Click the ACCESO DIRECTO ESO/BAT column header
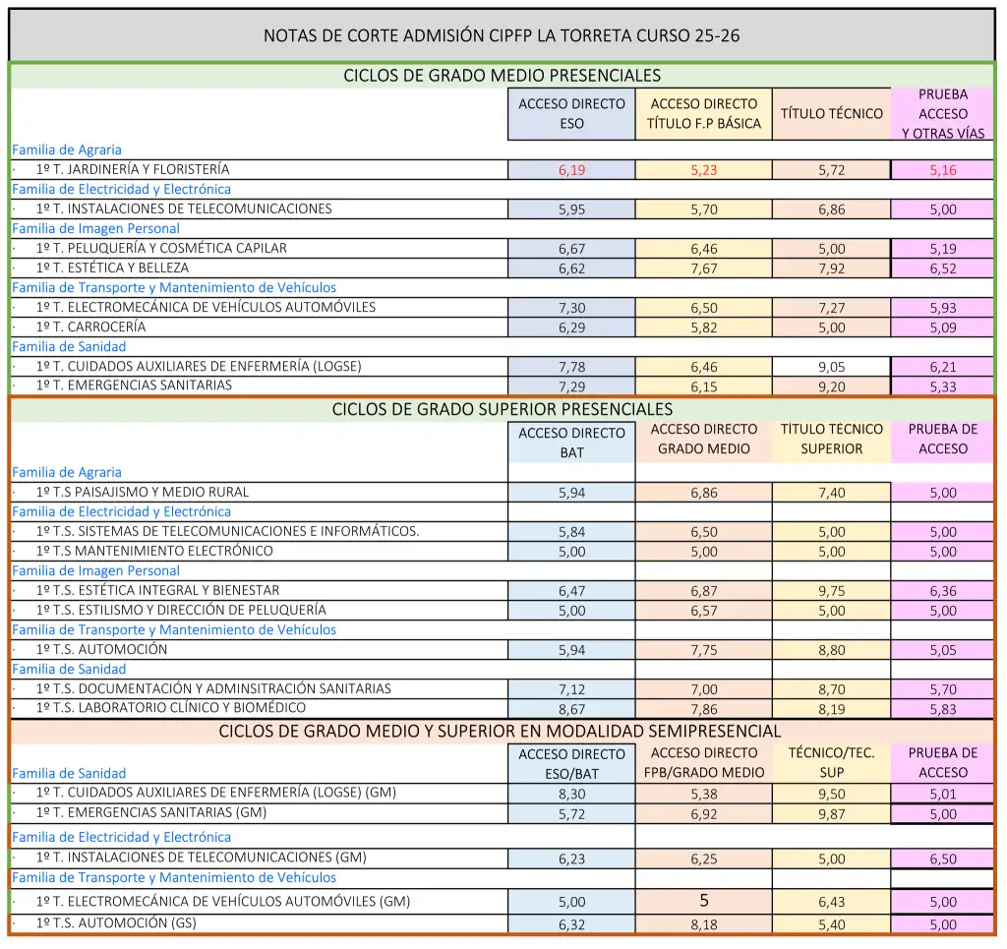 coord(571,763)
